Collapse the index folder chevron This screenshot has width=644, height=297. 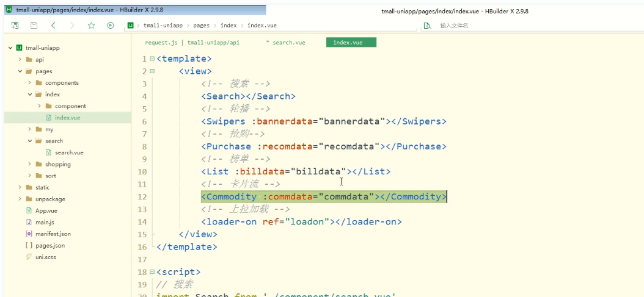[29, 95]
